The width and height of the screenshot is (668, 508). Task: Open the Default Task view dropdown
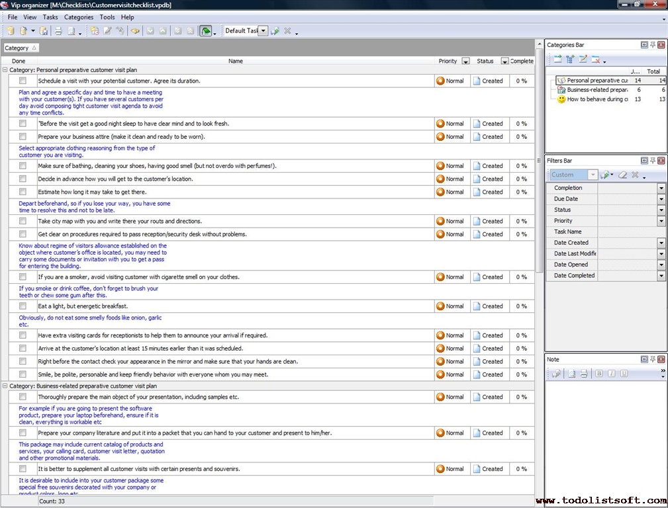pos(263,31)
